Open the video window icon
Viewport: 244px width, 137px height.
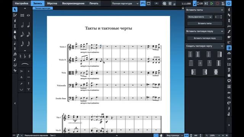click(164, 3)
